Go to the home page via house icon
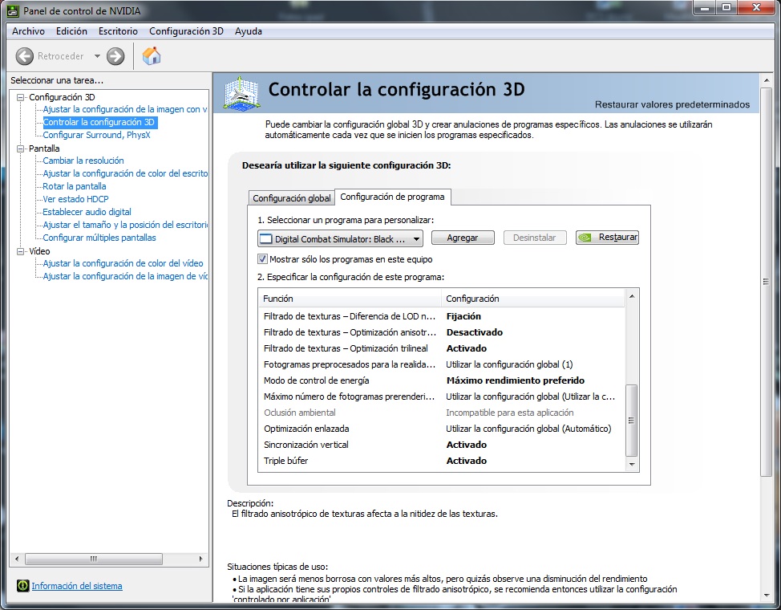Screen dimensions: 781x610 click(152, 56)
